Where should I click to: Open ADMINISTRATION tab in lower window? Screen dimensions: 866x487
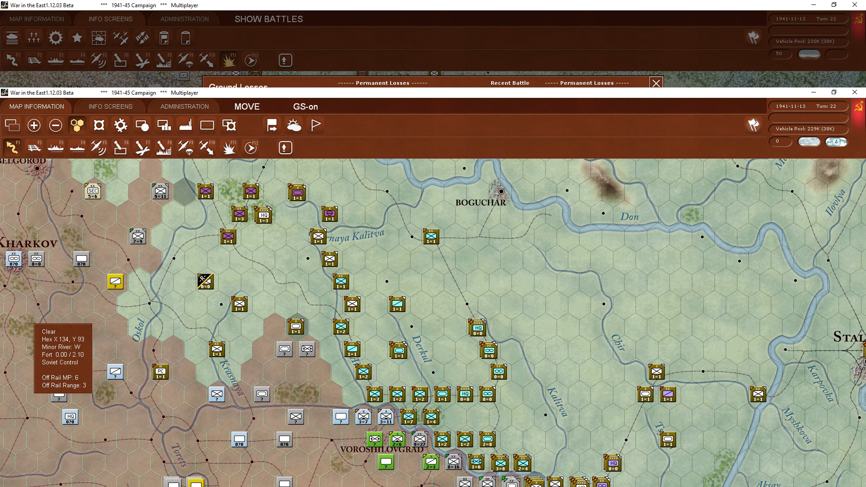[x=184, y=106]
